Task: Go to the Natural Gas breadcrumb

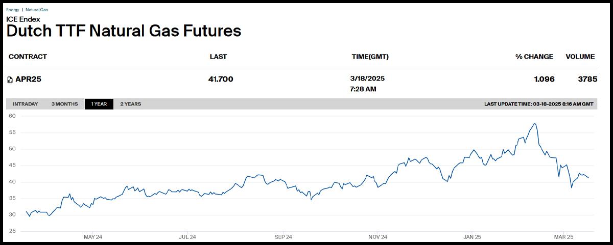Action: [x=37, y=10]
